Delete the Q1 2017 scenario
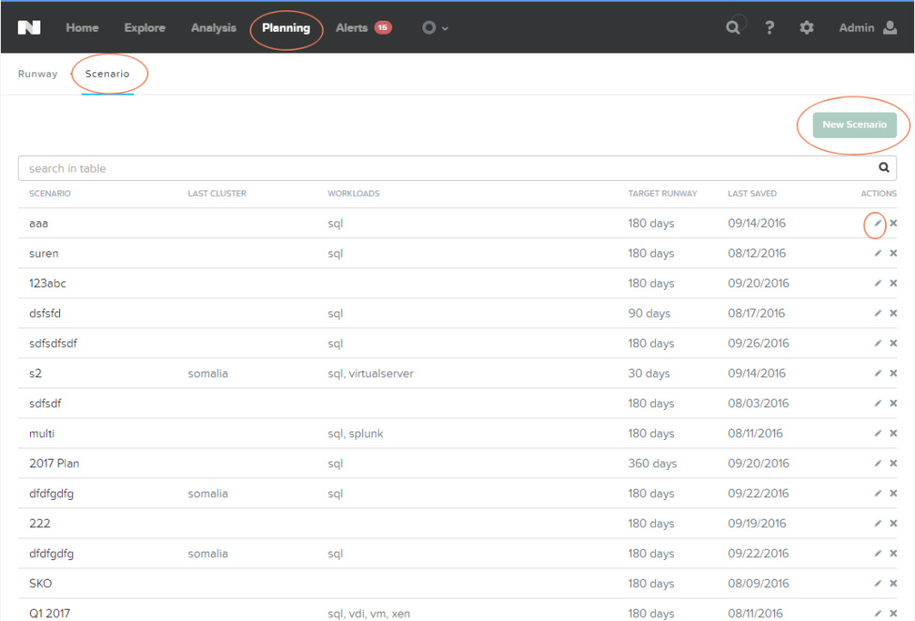915x621 pixels. tap(893, 613)
